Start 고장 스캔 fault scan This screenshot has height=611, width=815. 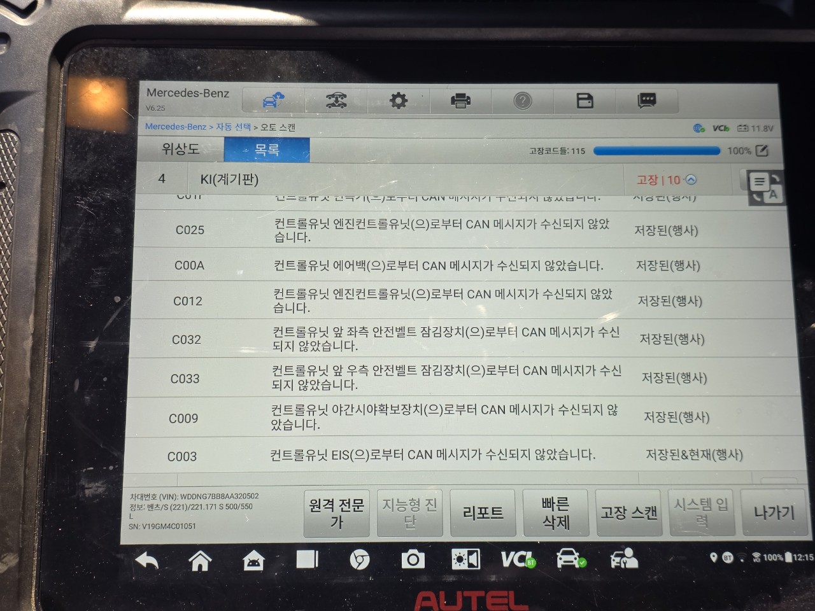[629, 513]
